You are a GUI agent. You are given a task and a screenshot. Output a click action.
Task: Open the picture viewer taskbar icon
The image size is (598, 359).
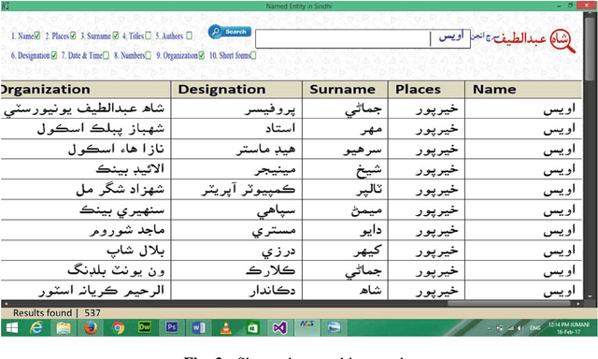coord(334,328)
